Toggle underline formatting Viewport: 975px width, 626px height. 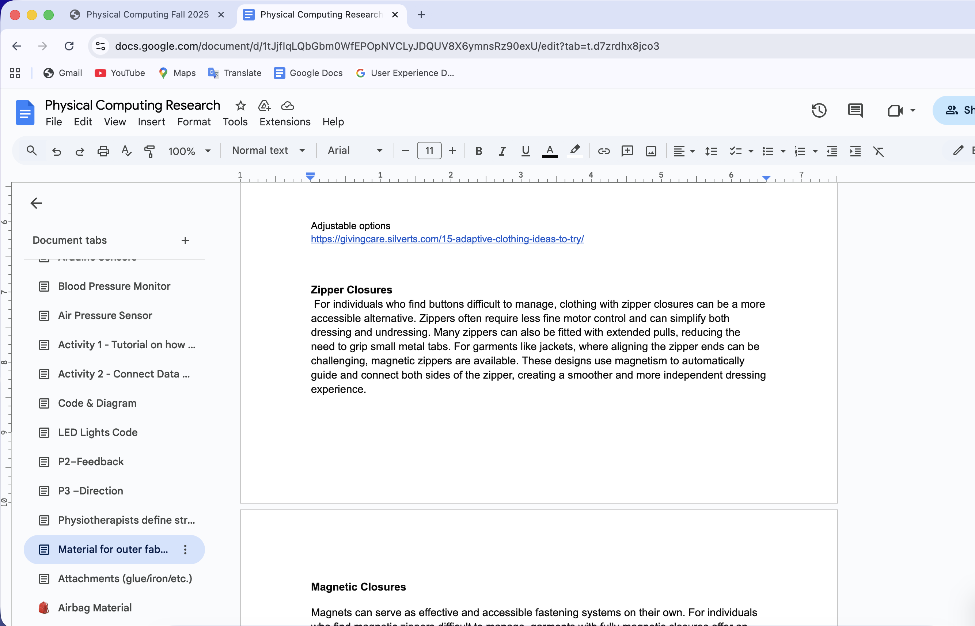click(525, 151)
